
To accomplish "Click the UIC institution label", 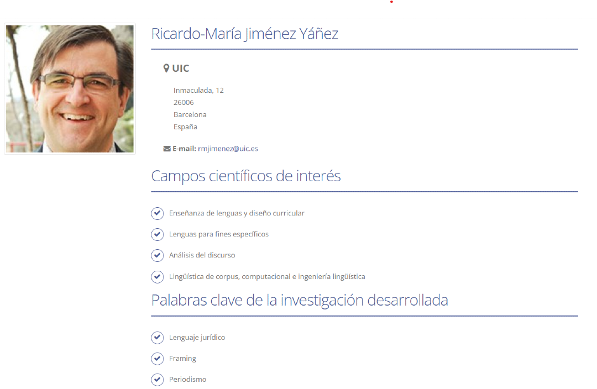I will [x=181, y=69].
